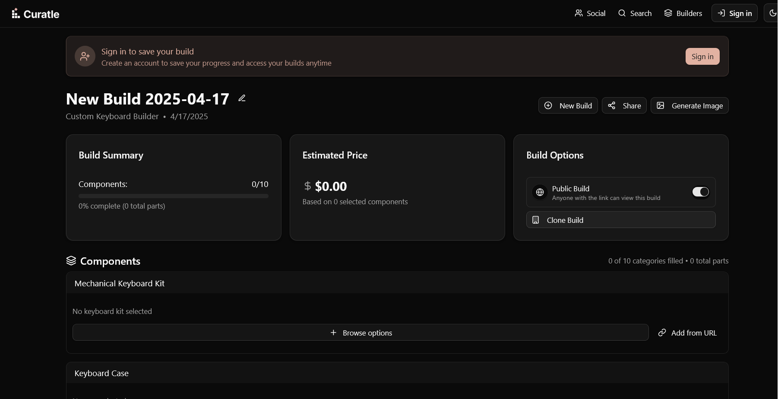The width and height of the screenshot is (778, 399).
Task: Disable the Public Build toggle
Action: pyautogui.click(x=700, y=192)
